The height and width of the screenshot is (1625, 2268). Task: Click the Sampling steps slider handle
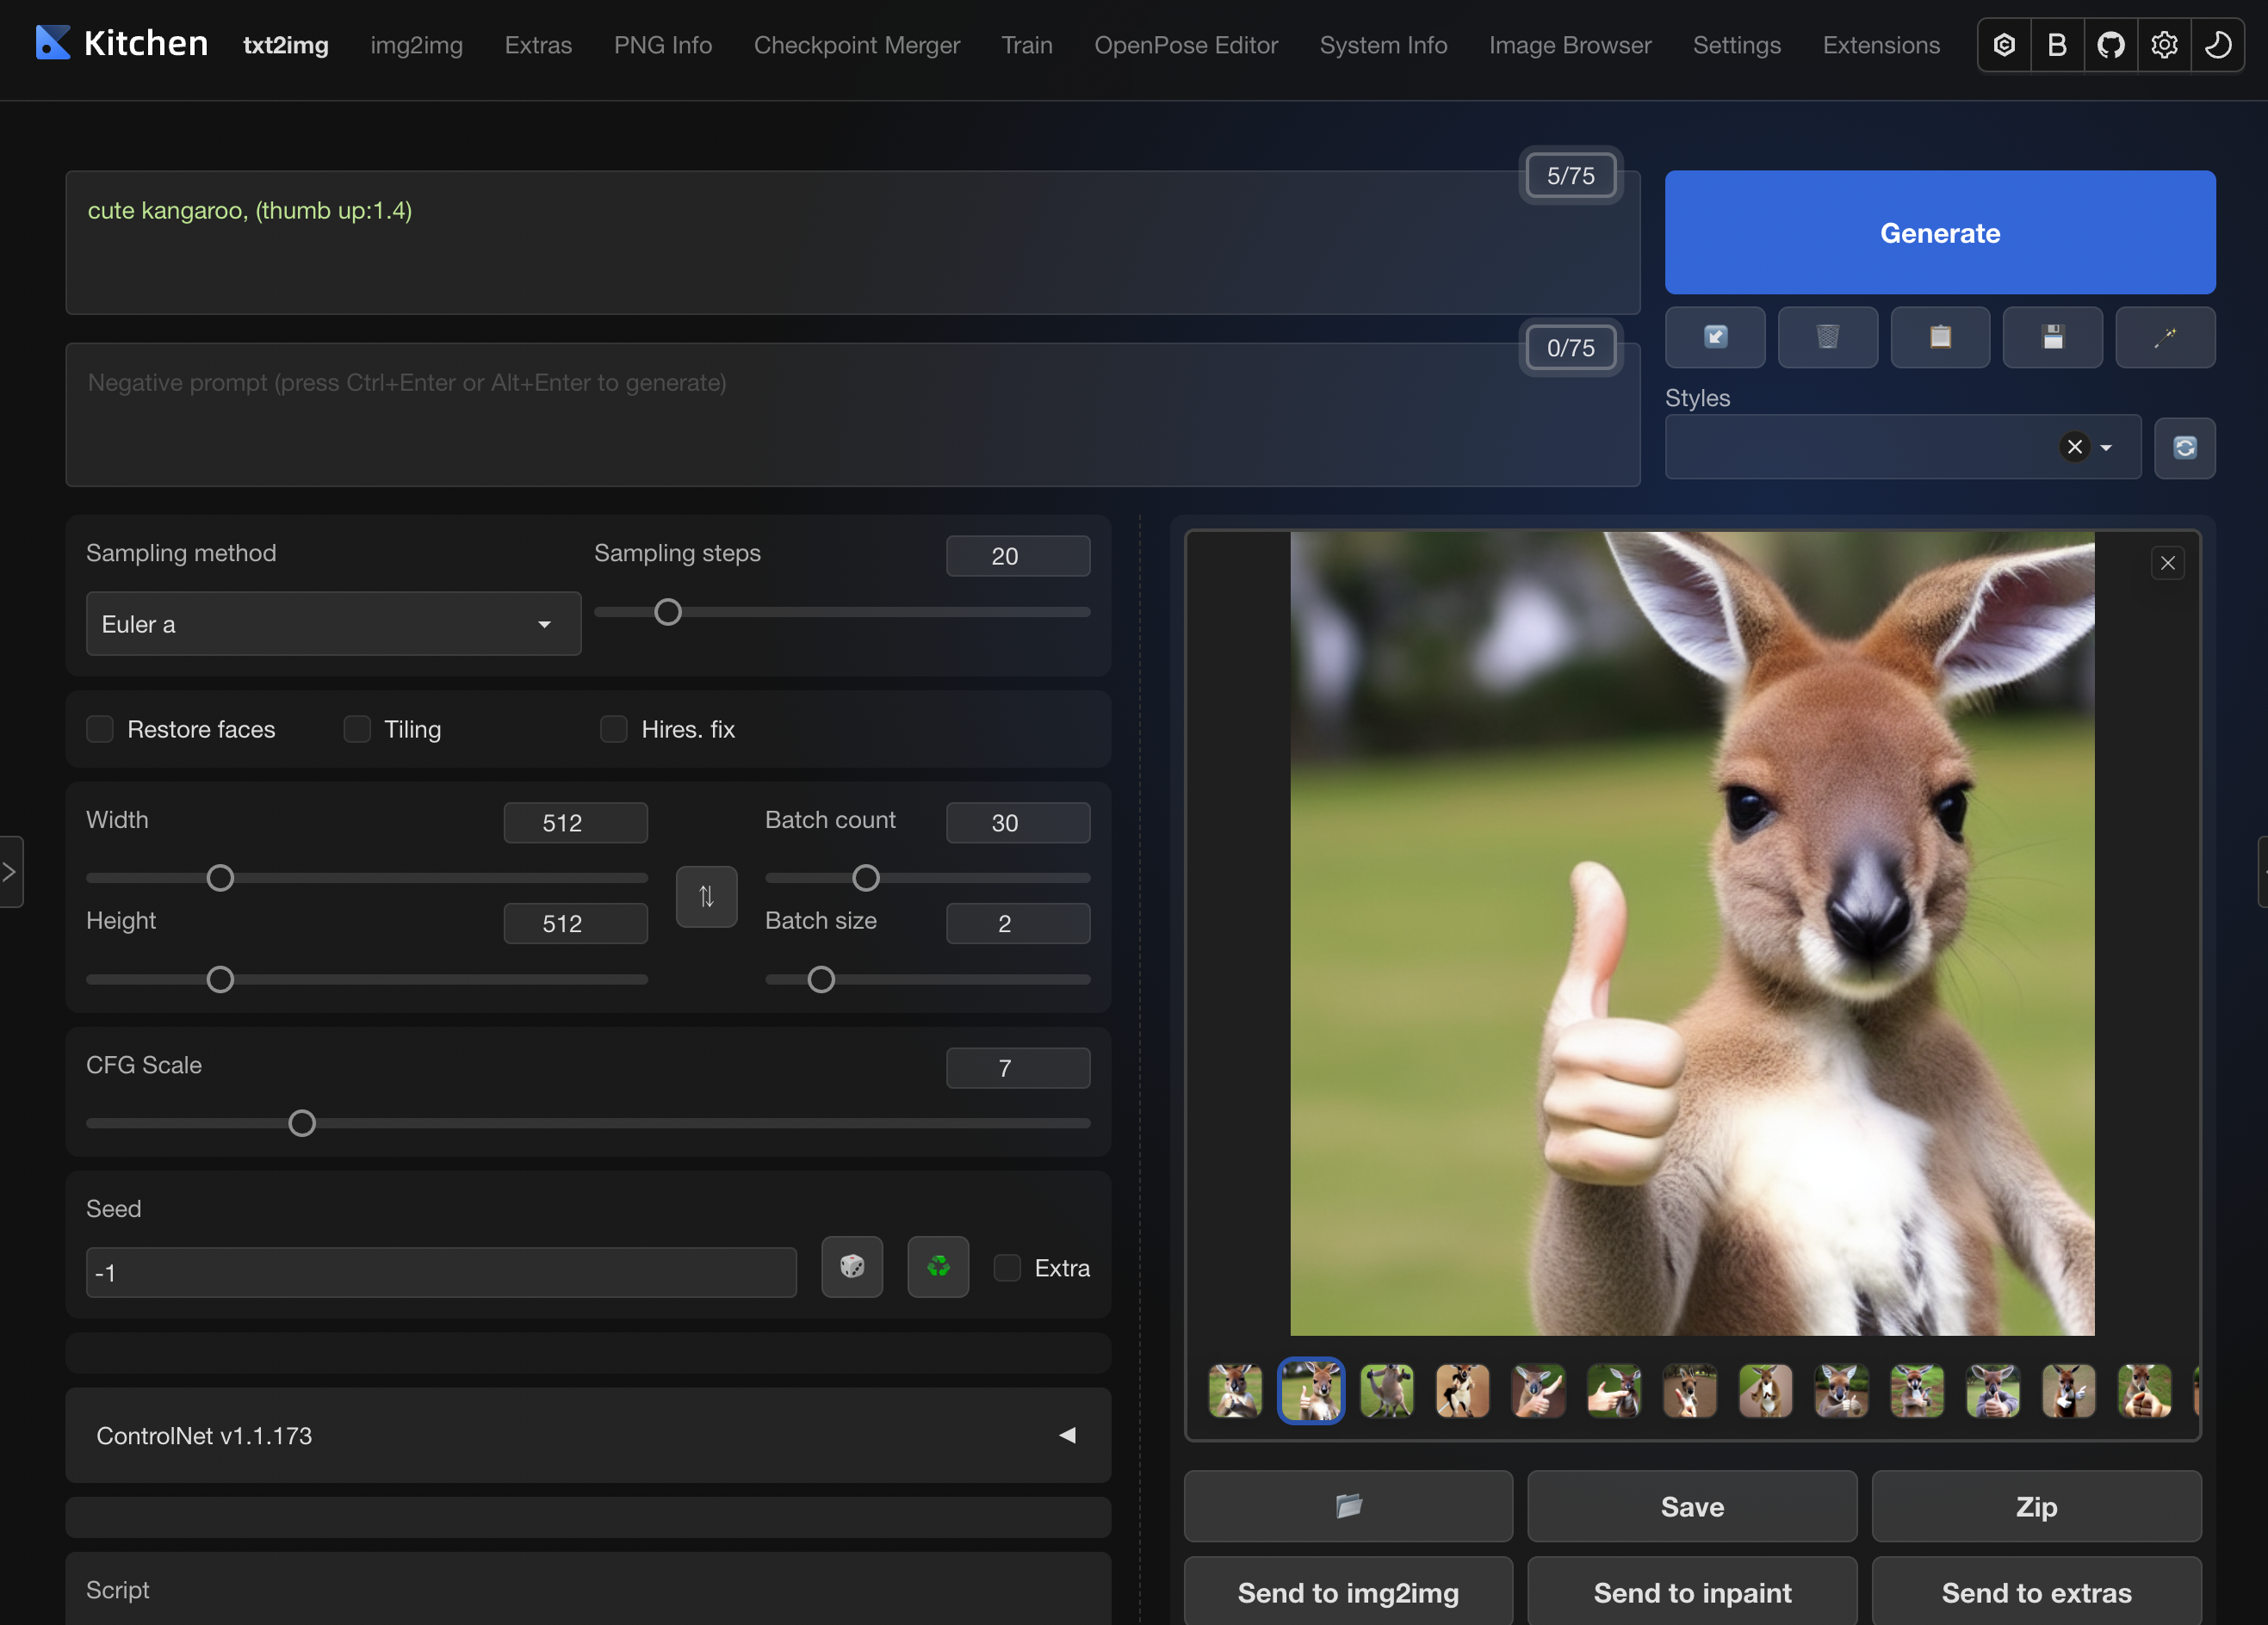668,612
